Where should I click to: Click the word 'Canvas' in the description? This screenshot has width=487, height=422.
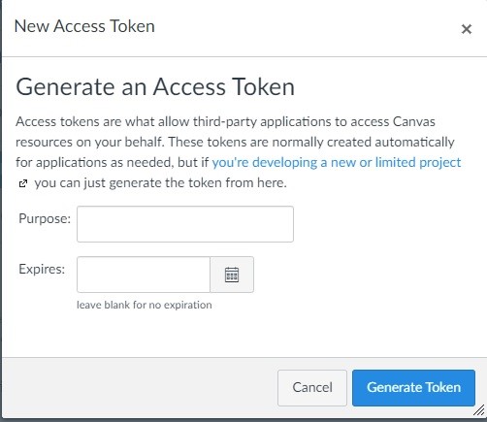pos(414,122)
